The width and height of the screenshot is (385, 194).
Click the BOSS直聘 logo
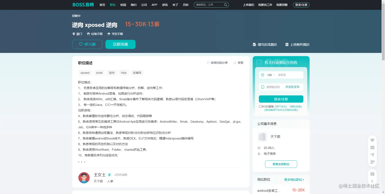click(x=83, y=5)
